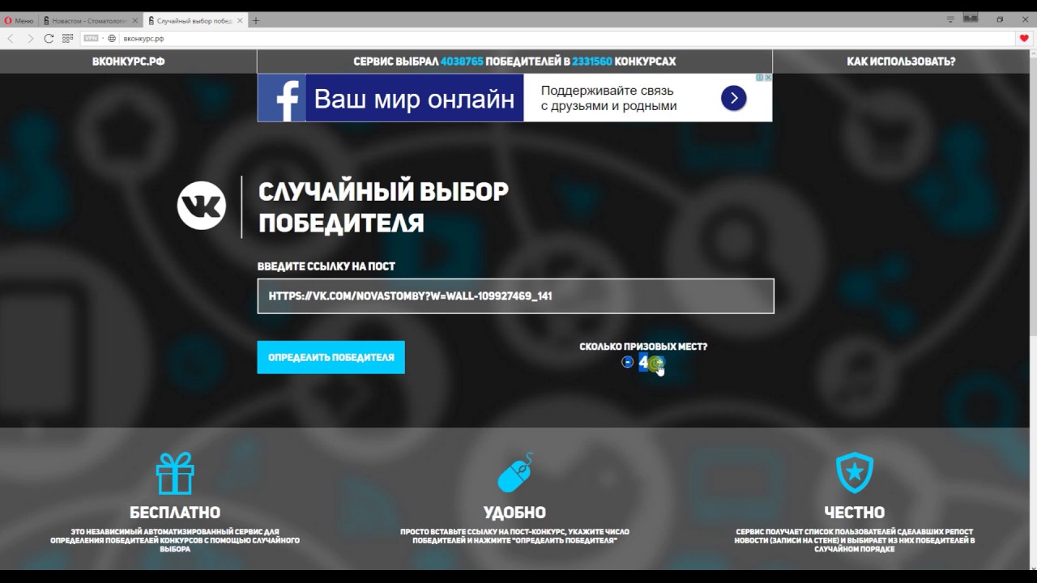The width and height of the screenshot is (1037, 583).
Task: Click ОПРЕДЕЛИТЬ ПОБЕДИТЕЛЯ button
Action: coord(331,357)
